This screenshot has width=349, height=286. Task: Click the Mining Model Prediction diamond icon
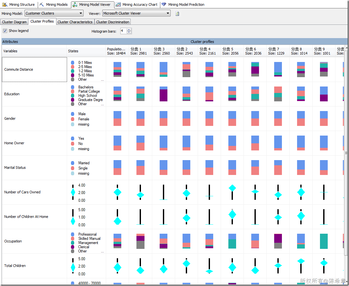coord(164,5)
